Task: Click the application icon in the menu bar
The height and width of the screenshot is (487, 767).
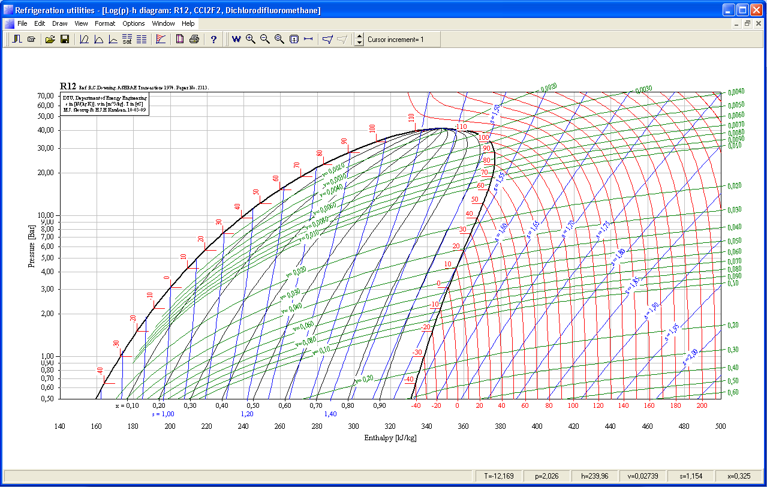Action: [9, 23]
